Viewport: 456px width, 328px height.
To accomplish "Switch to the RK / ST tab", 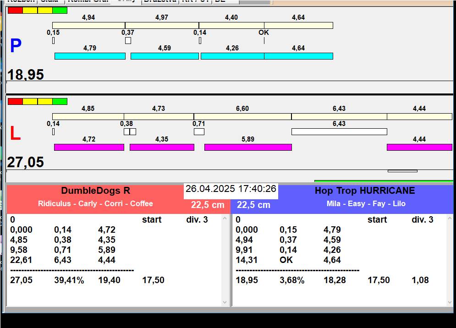I will (x=195, y=1).
